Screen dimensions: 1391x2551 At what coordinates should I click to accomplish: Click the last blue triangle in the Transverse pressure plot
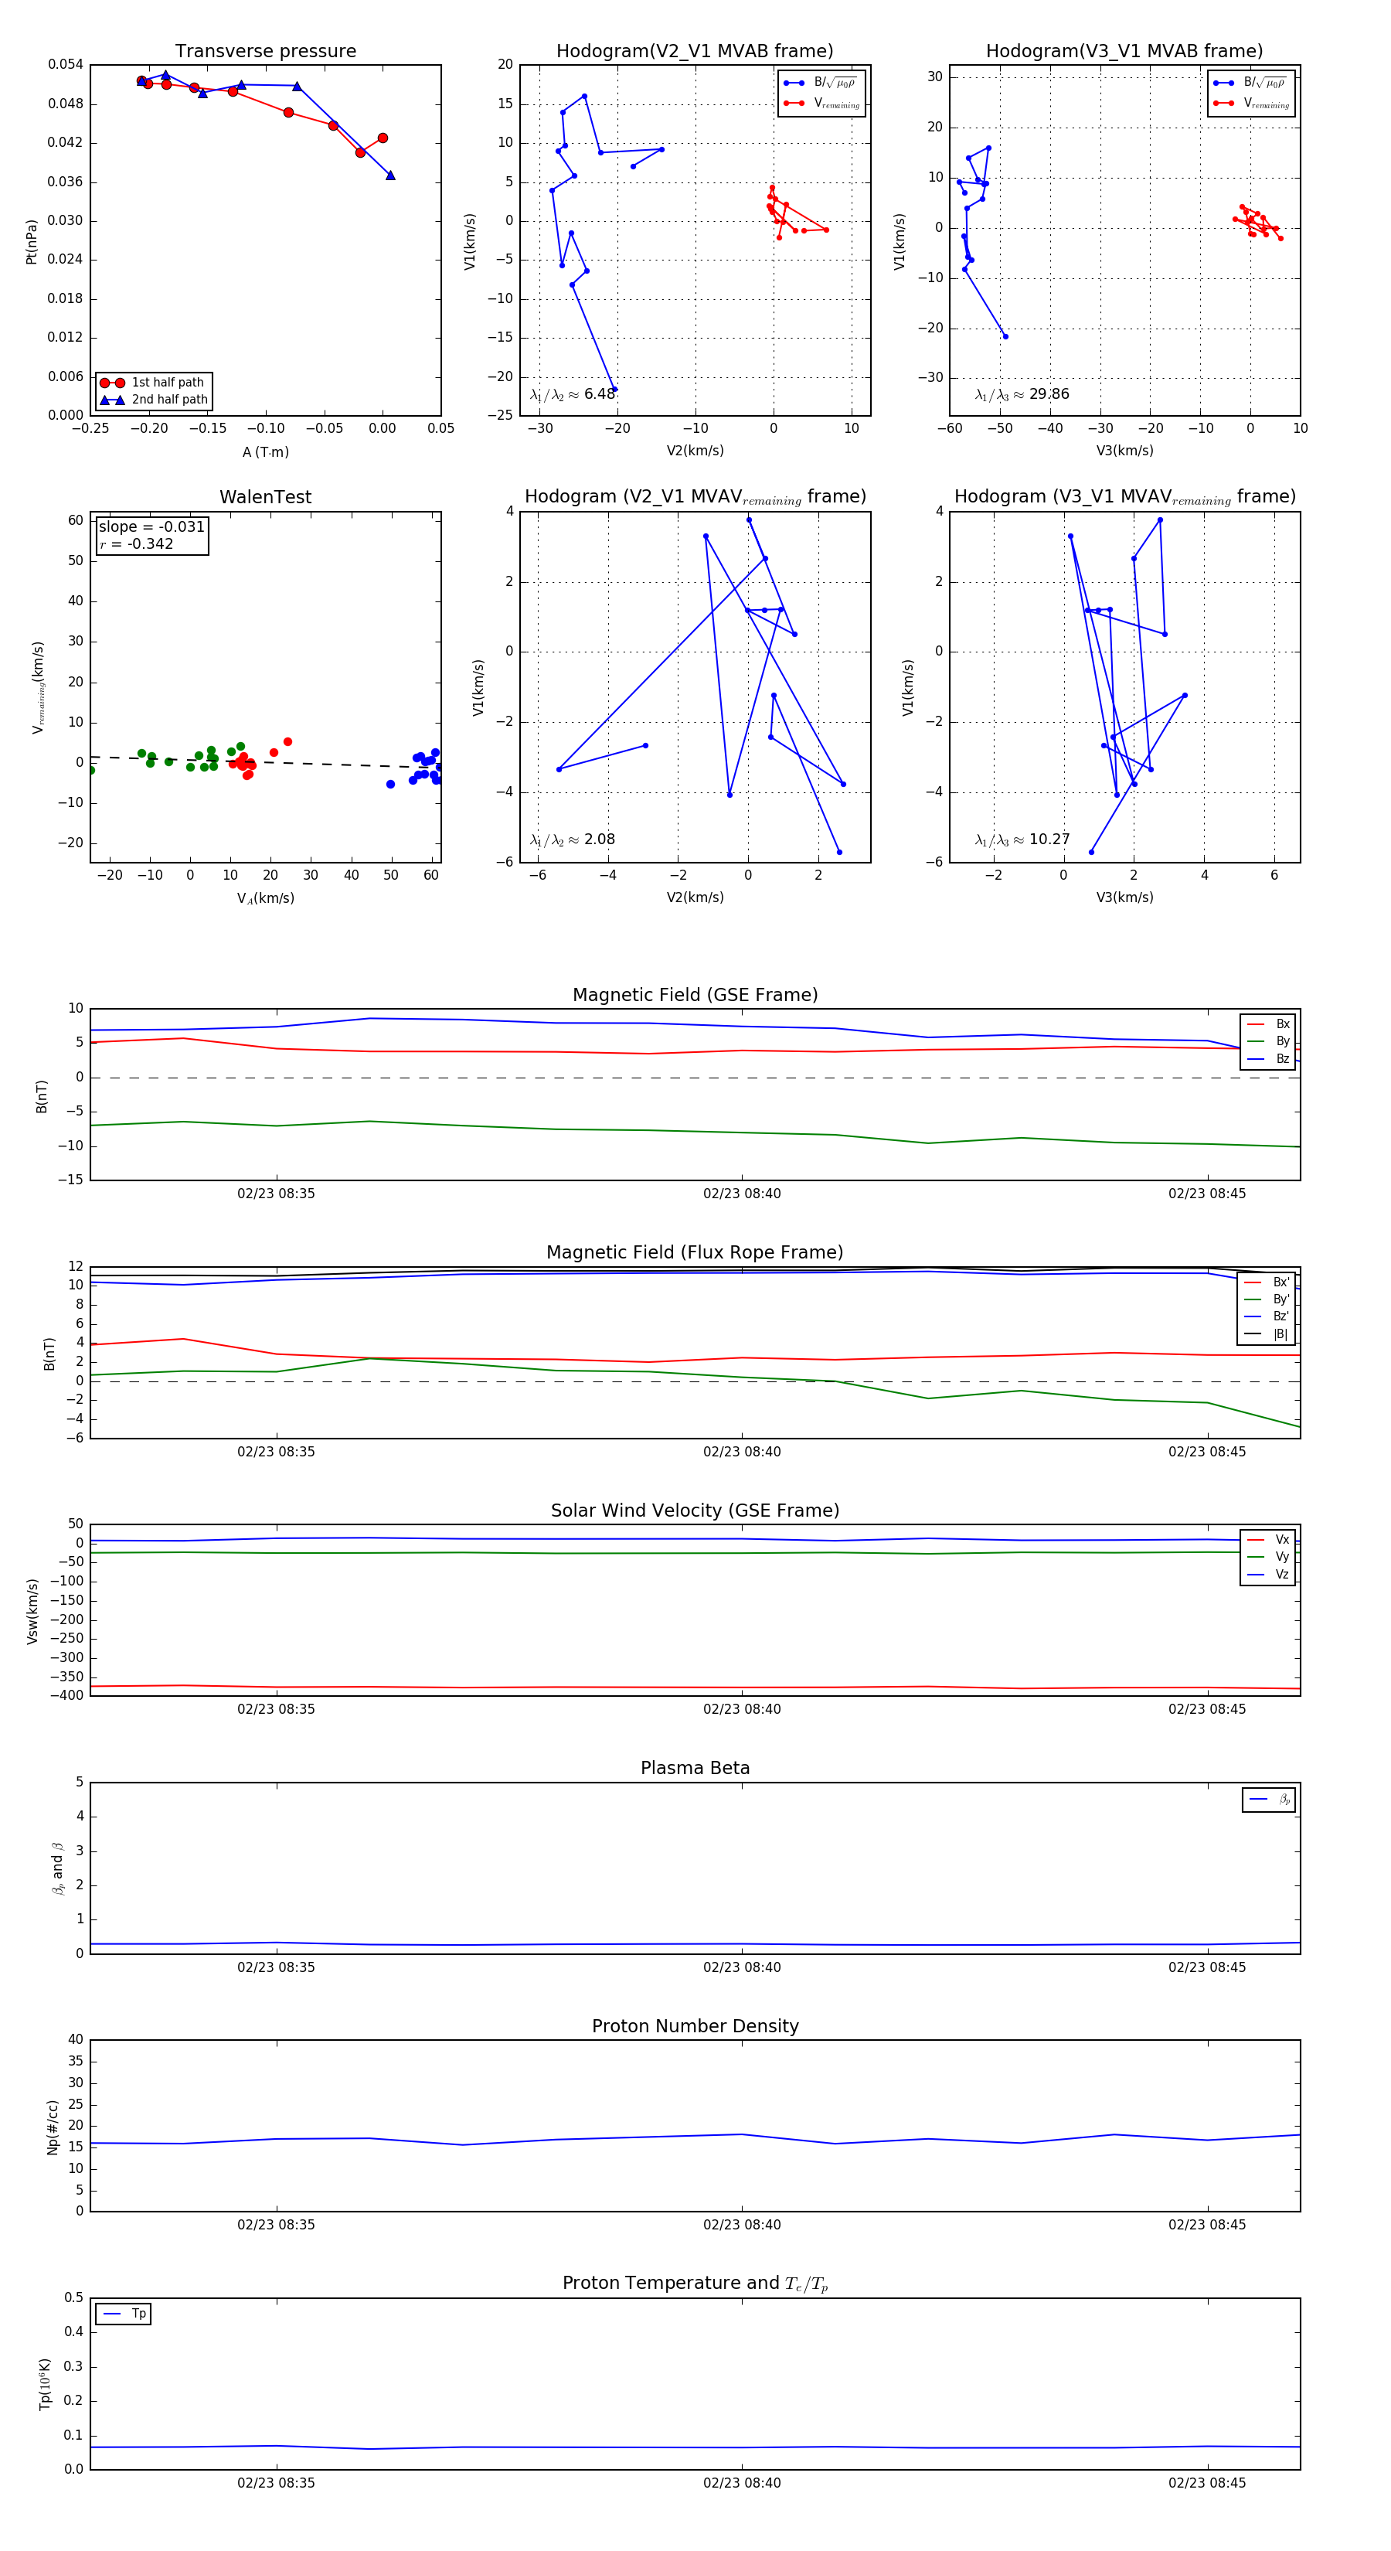390,175
